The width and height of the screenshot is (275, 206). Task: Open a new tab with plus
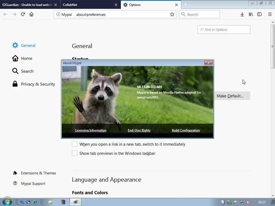[x=185, y=5]
